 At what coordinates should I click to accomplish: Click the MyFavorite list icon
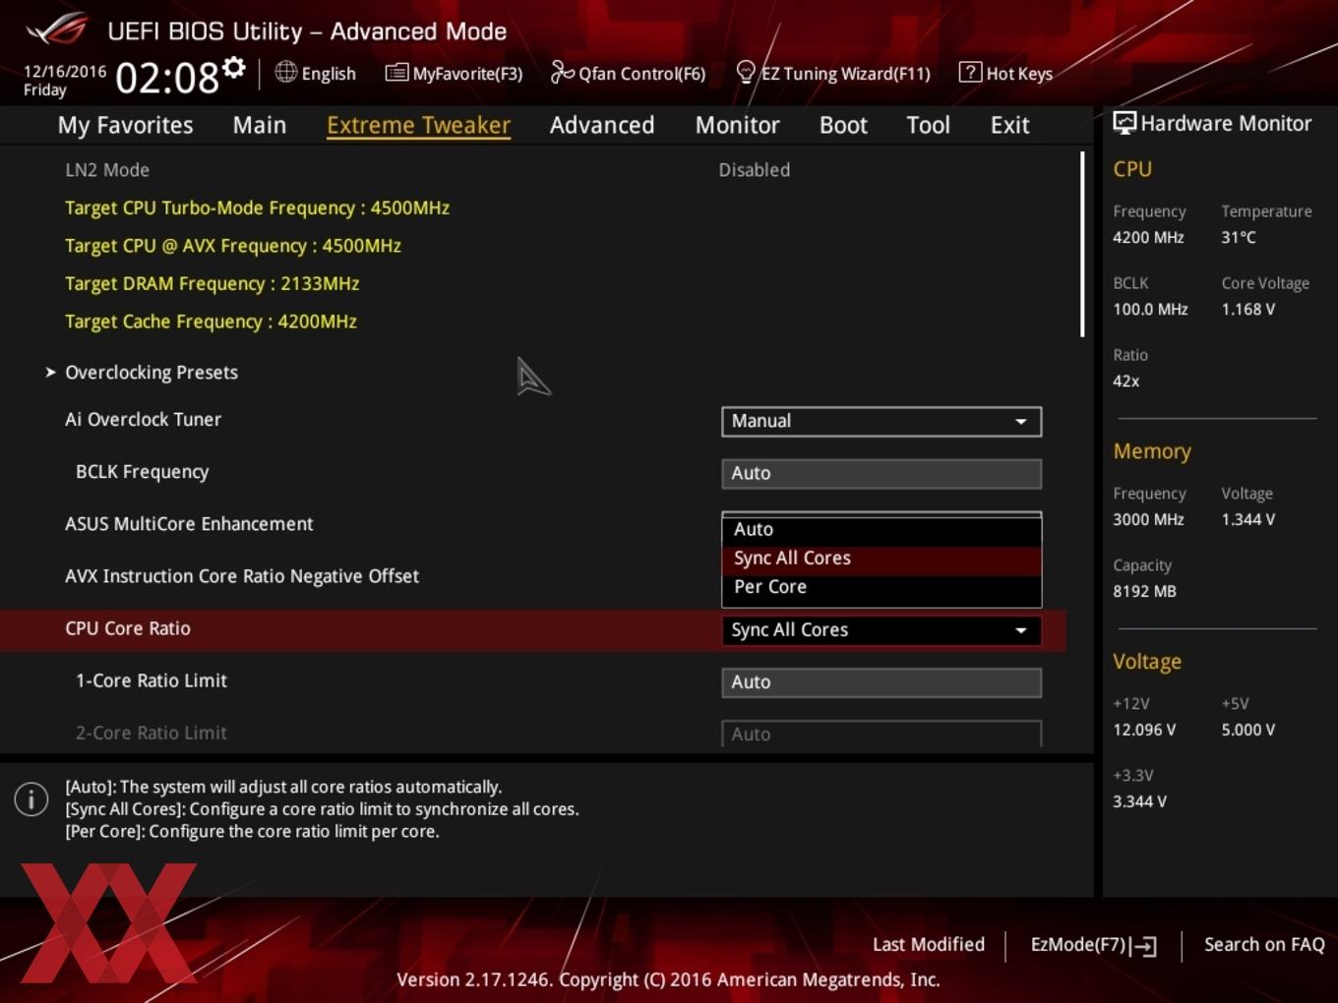coord(396,73)
